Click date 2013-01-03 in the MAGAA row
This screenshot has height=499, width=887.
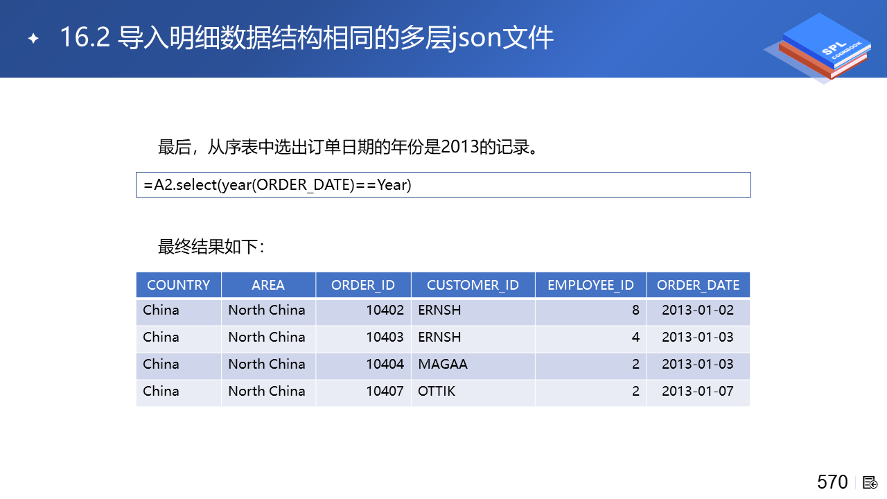[x=698, y=364]
